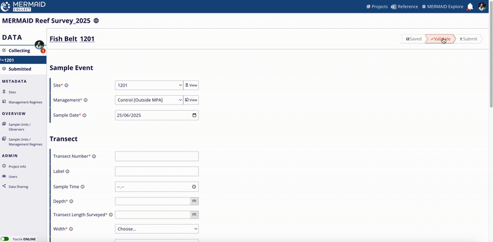The image size is (493, 242).
Task: Open the Reference link in header
Action: (x=404, y=7)
